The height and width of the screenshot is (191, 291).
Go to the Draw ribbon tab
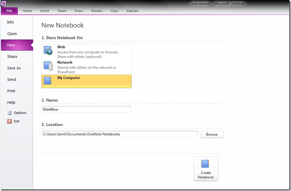(79, 11)
